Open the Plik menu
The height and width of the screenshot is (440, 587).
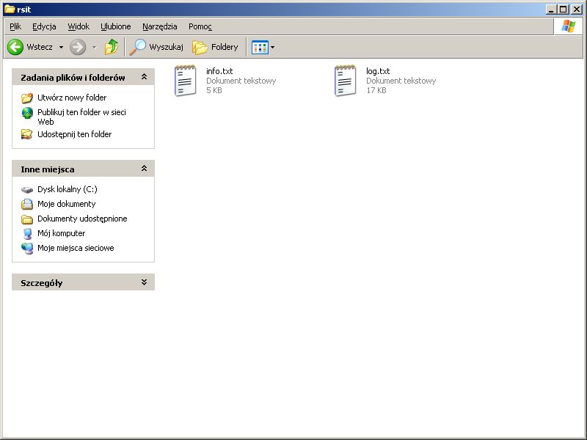click(15, 26)
